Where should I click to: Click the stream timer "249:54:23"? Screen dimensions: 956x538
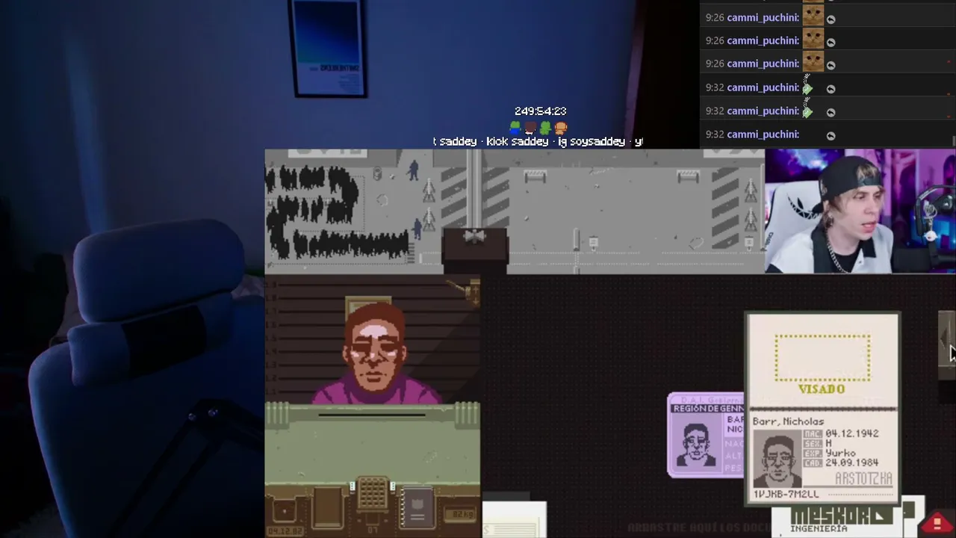tap(540, 111)
